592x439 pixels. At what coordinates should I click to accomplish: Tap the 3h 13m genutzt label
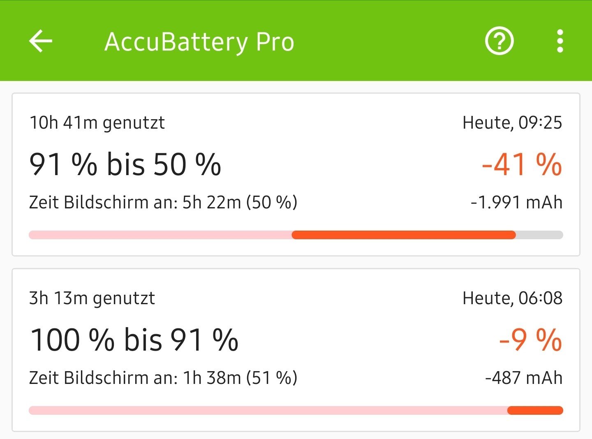(92, 298)
